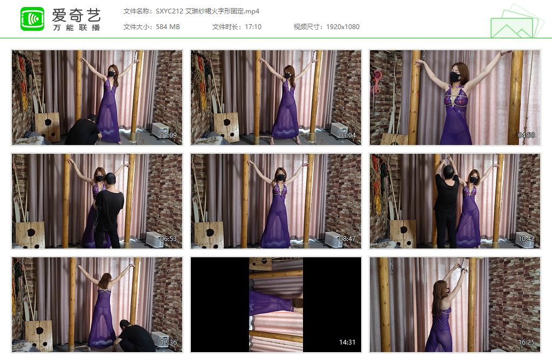The image size is (552, 364).
Task: Select the file size value 584 MB
Action: [168, 27]
